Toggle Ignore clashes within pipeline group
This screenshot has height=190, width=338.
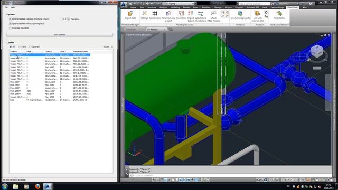pyautogui.click(x=10, y=23)
